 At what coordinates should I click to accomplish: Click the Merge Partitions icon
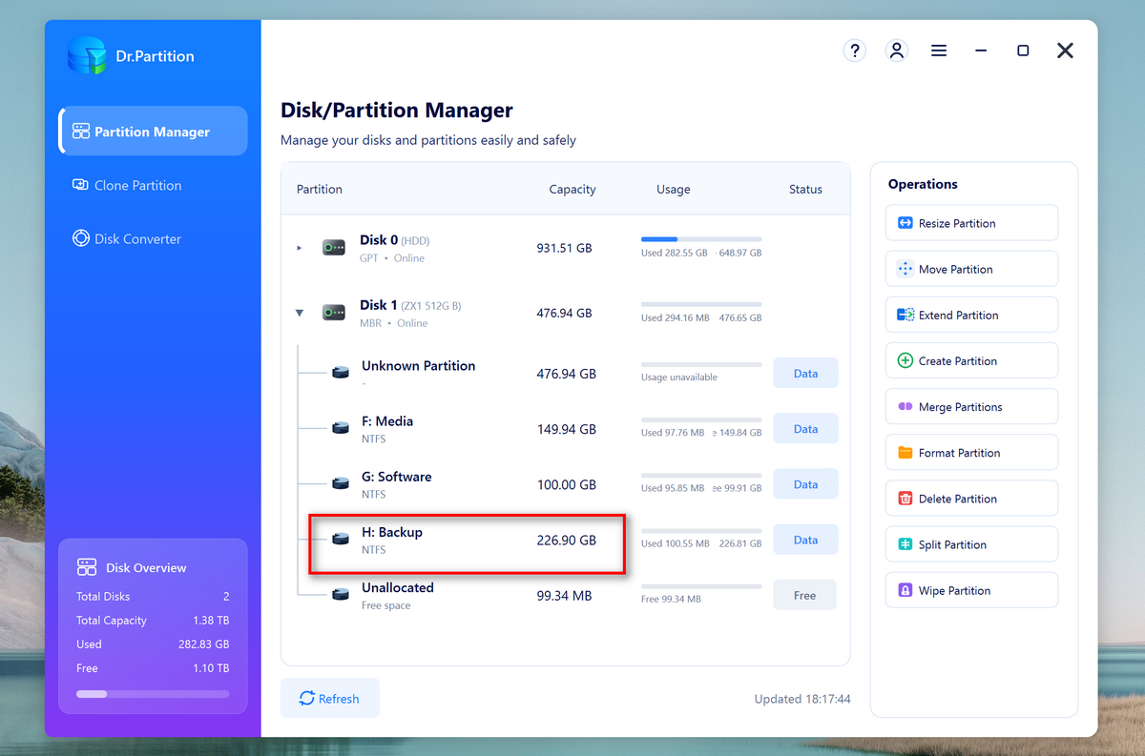tap(906, 407)
